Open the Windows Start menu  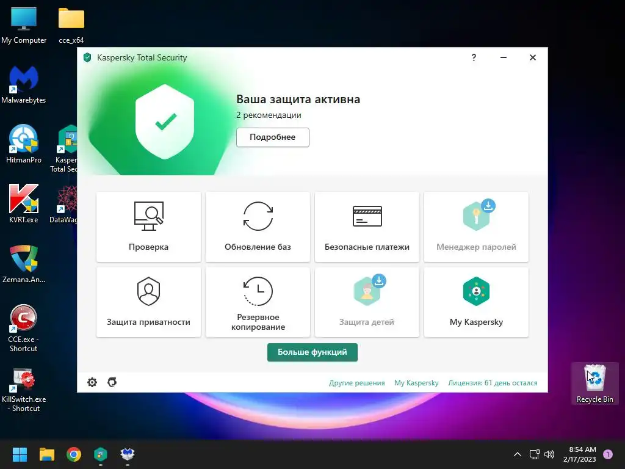(x=20, y=454)
